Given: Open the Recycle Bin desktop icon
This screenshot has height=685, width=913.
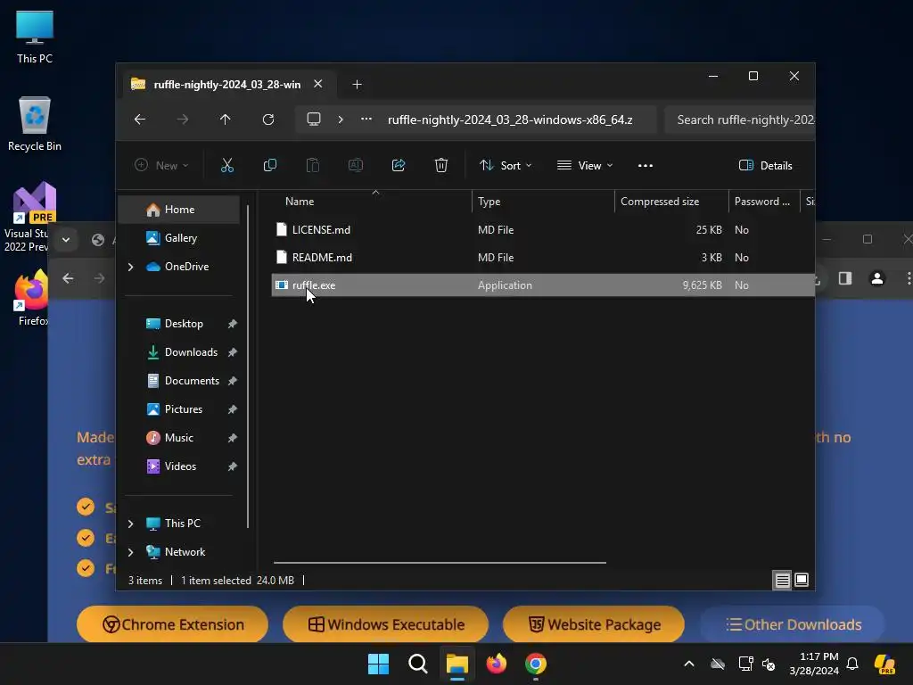Looking at the screenshot, I should (35, 124).
